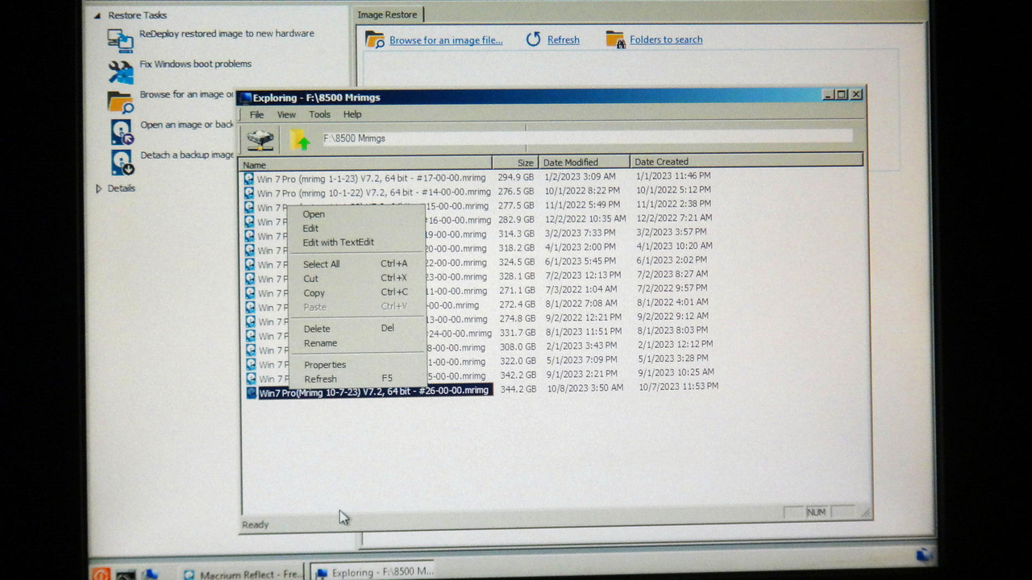Click the highlighted Win7 Pro(Mrimg 10-7-23) file name
1032x580 pixels.
click(x=374, y=391)
